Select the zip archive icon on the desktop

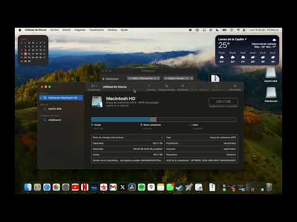tap(215, 78)
